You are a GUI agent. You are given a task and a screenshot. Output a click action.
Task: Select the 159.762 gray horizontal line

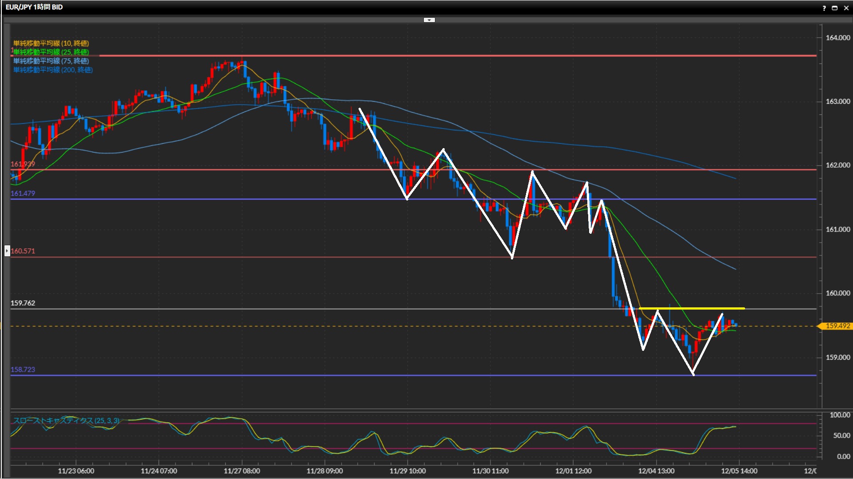point(311,309)
